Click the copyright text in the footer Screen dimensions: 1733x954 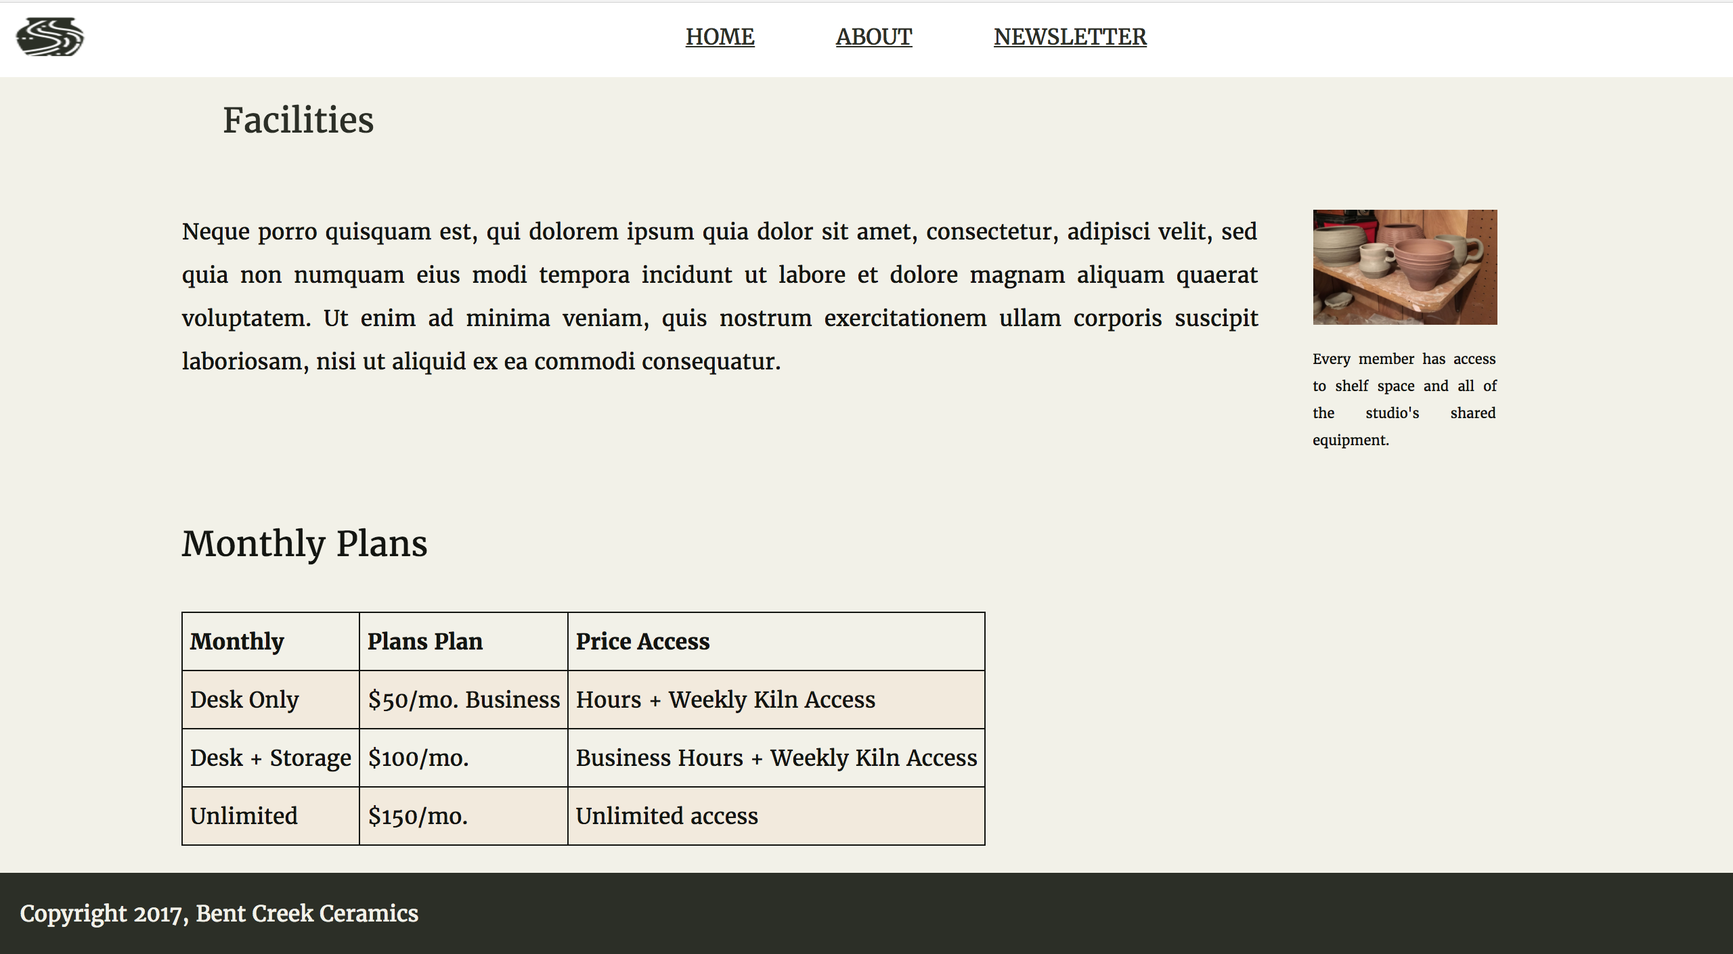click(218, 913)
